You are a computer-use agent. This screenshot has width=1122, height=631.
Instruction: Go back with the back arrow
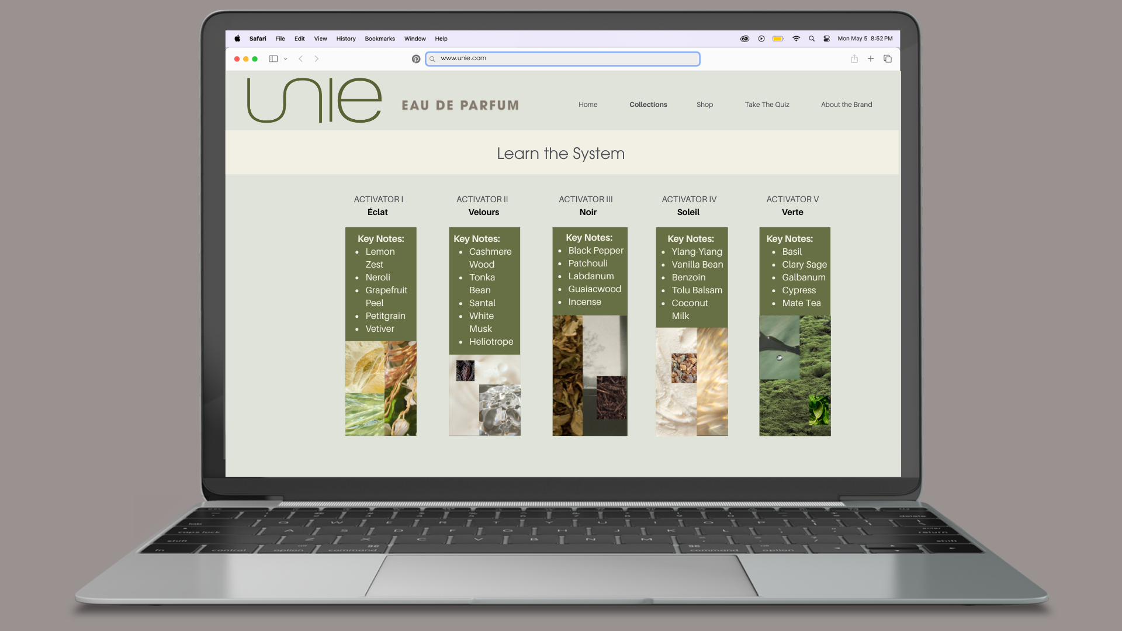pos(301,59)
